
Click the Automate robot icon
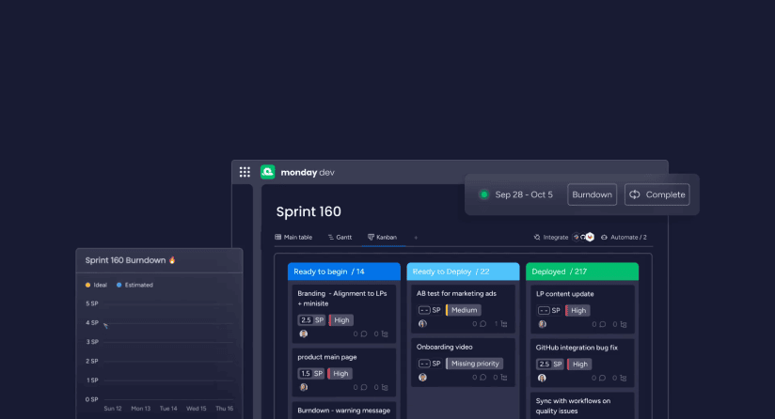605,238
